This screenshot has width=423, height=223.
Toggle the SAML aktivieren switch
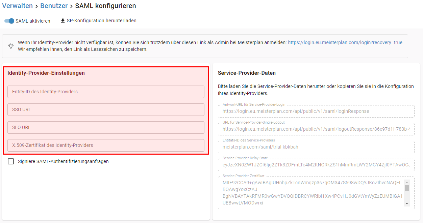click(x=9, y=21)
